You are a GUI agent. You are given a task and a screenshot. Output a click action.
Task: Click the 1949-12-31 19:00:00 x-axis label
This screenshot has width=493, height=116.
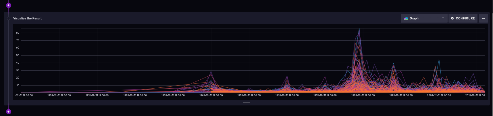pyautogui.click(x=211, y=95)
